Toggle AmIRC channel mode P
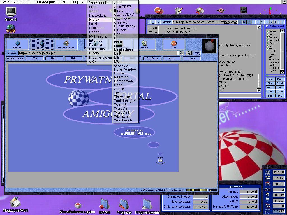This screenshot has height=215, width=287. pos(258,22)
